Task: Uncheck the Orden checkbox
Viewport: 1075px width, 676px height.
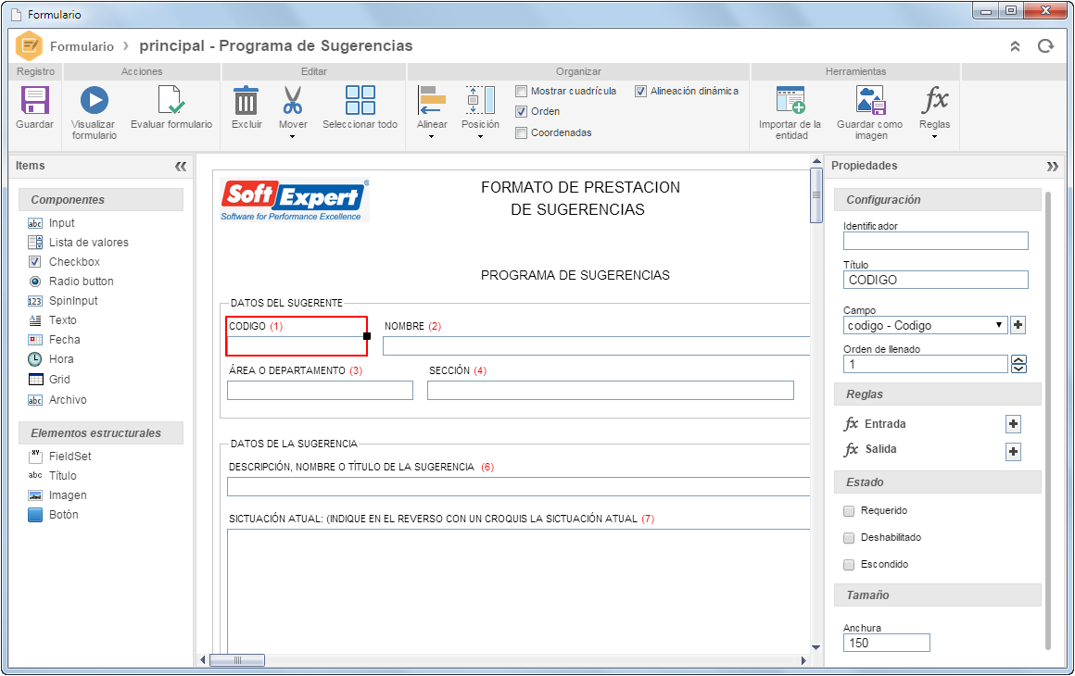Action: click(521, 112)
